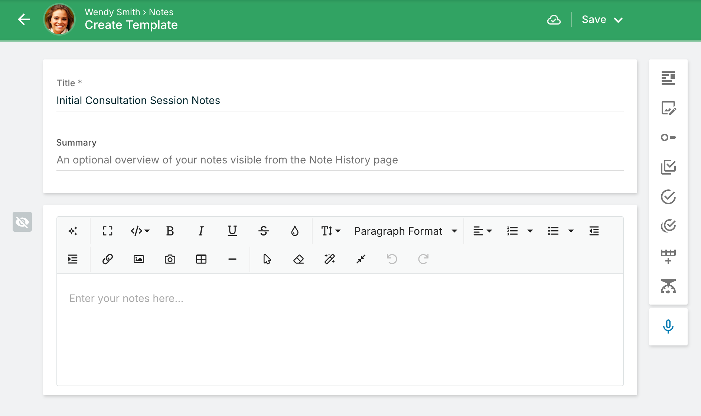Click the cloud sync status icon
The width and height of the screenshot is (701, 416).
(x=554, y=20)
